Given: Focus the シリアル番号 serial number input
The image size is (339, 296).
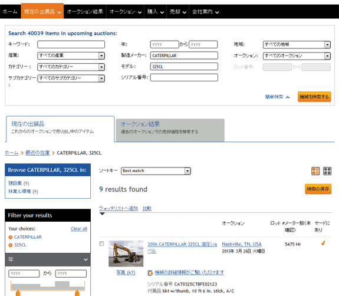Looking at the screenshot, I should pyautogui.click(x=184, y=78).
